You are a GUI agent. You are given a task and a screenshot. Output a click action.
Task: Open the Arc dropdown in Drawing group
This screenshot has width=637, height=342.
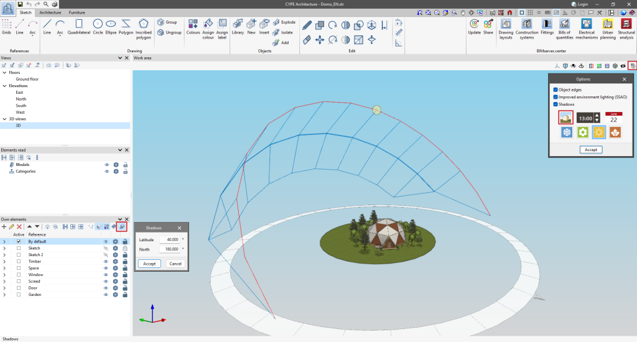tap(60, 36)
